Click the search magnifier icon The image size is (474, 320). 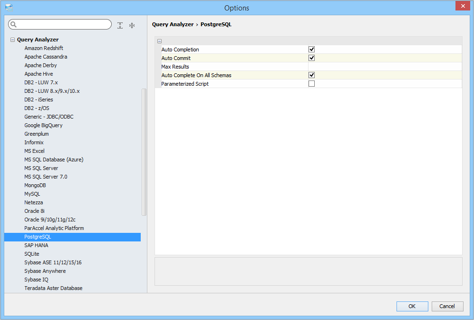14,24
